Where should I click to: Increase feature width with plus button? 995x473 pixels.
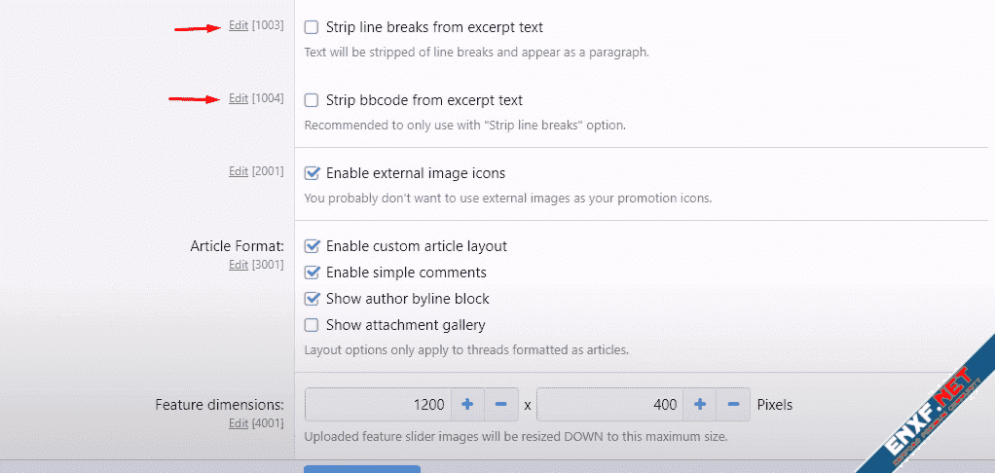(466, 404)
